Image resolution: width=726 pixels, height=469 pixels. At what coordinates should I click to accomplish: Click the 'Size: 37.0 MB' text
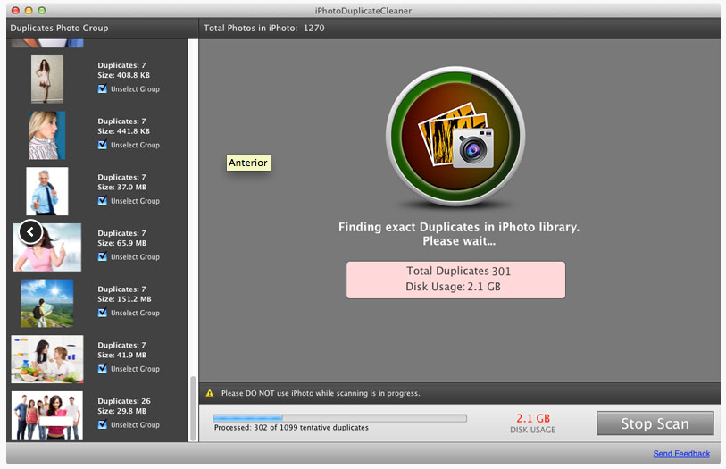point(121,187)
